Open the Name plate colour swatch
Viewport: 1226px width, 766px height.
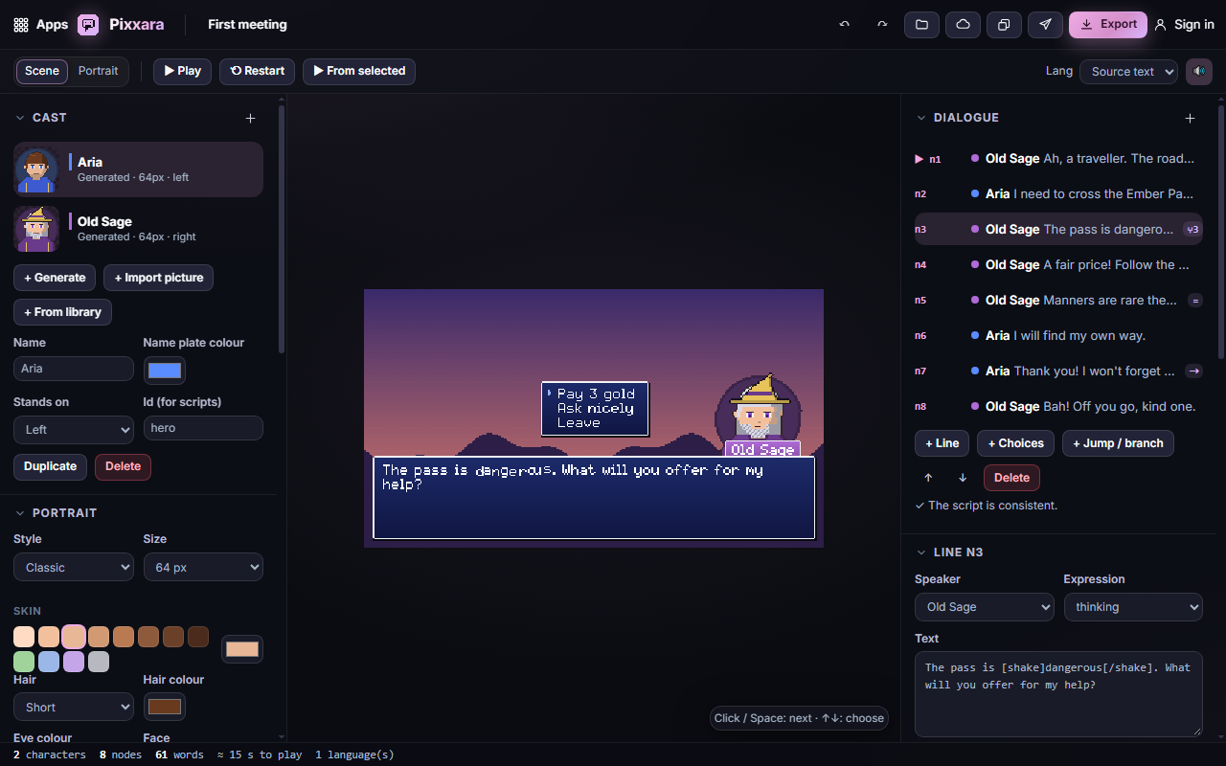[165, 370]
